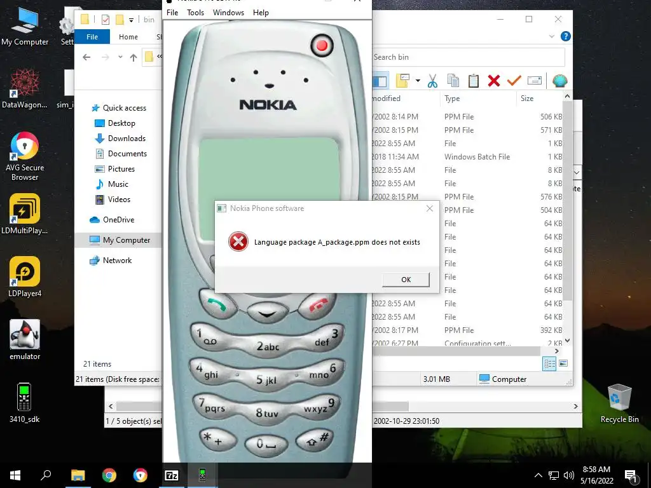Open the Windows Start menu
This screenshot has width=651, height=488.
[x=15, y=475]
